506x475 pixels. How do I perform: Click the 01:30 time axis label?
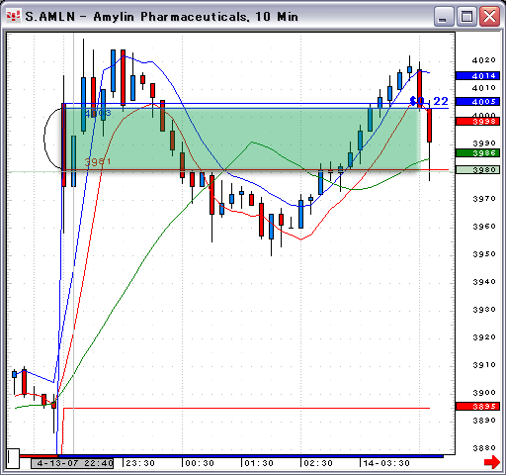[259, 463]
